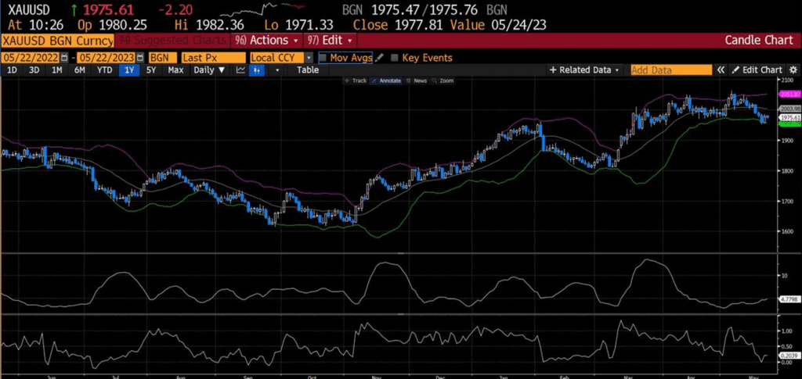Screen dimensions: 802x379
Task: Click the XAUUSD BGN Curncy security field
Action: click(x=57, y=40)
